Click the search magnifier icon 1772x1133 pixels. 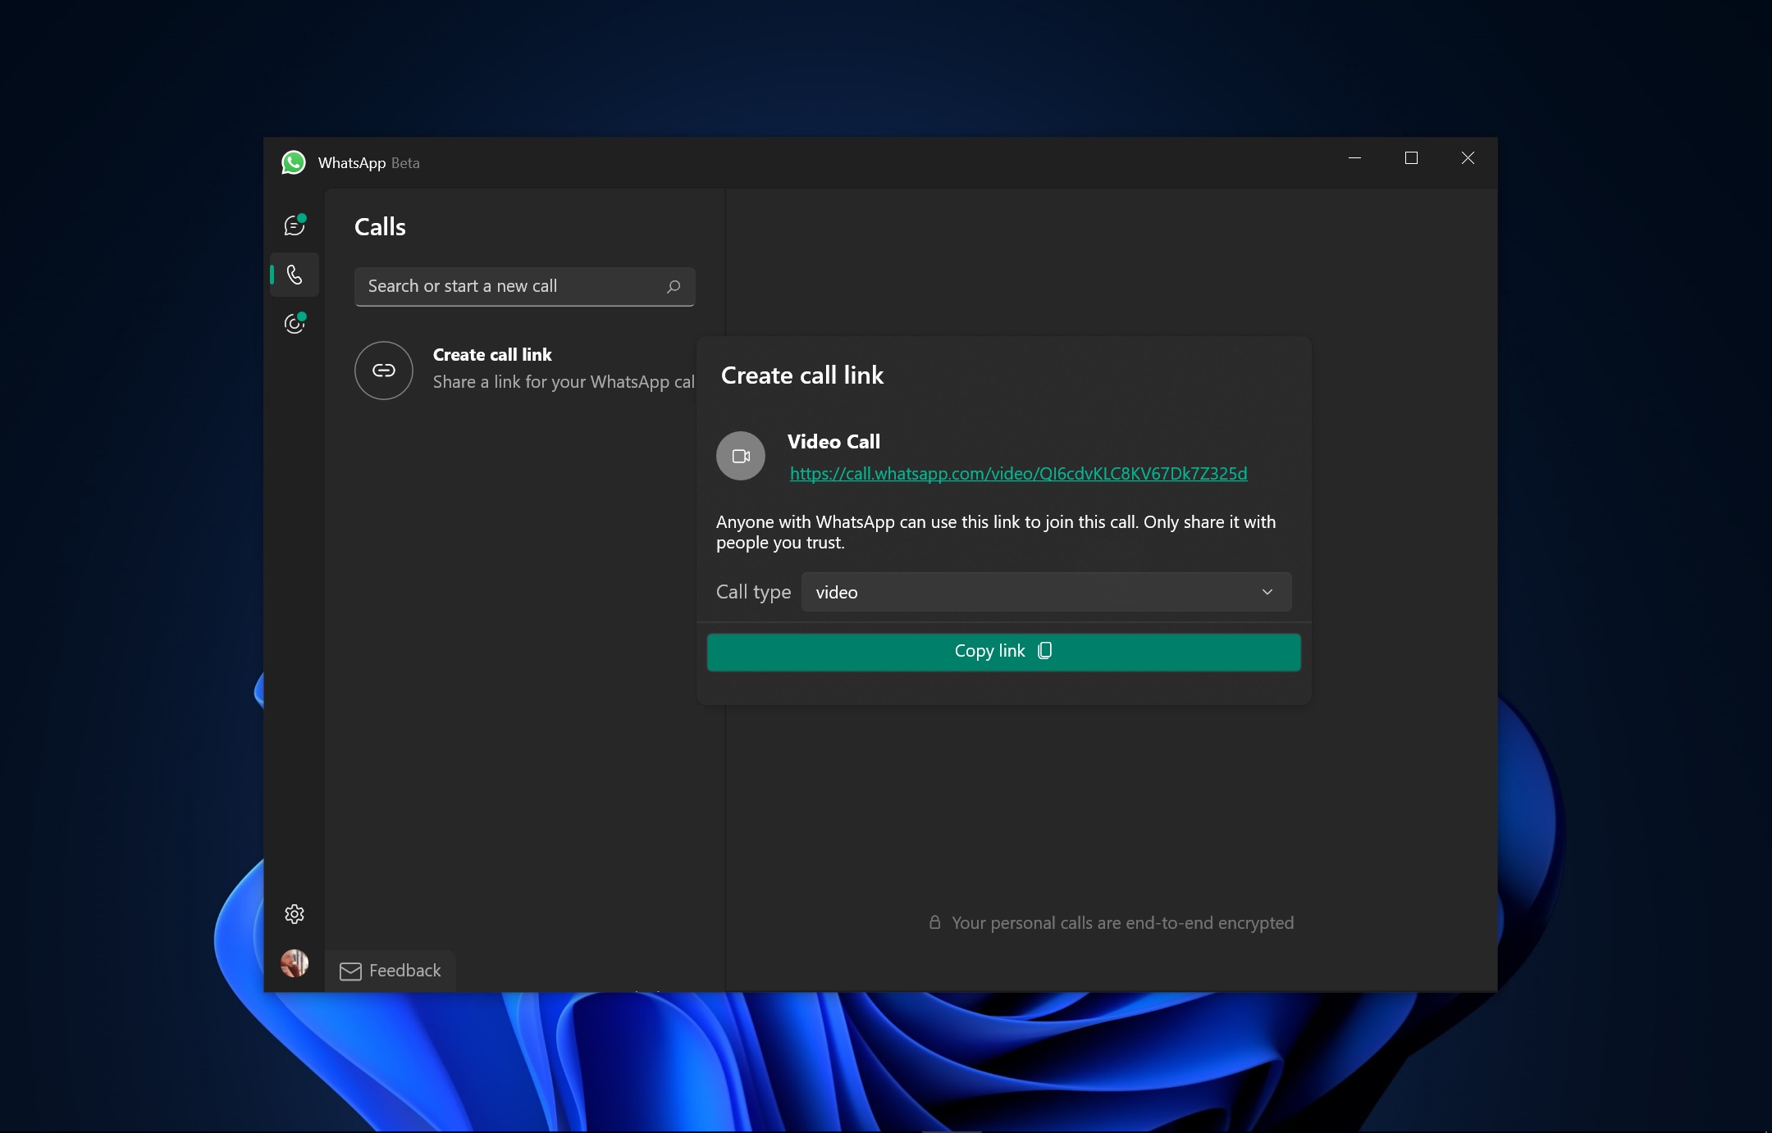point(674,286)
